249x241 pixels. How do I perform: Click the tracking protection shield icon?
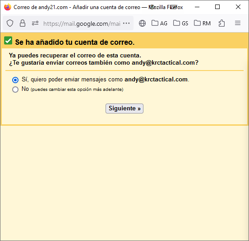(10, 23)
